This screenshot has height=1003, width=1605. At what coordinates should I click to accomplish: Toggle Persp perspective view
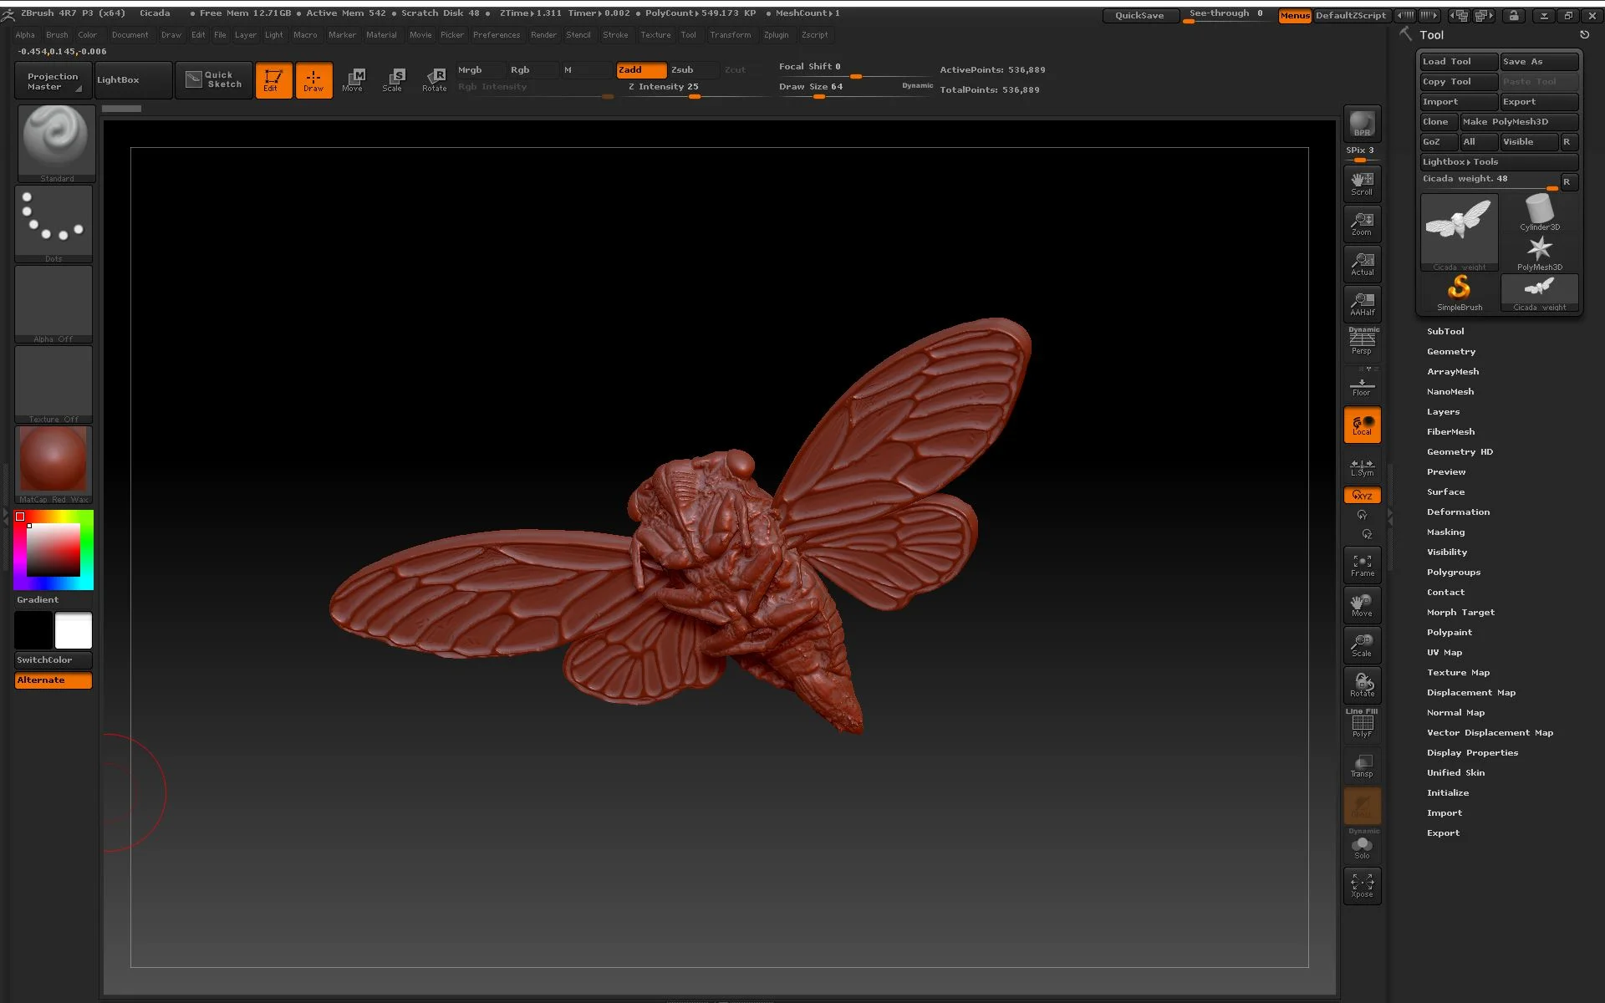(1362, 342)
